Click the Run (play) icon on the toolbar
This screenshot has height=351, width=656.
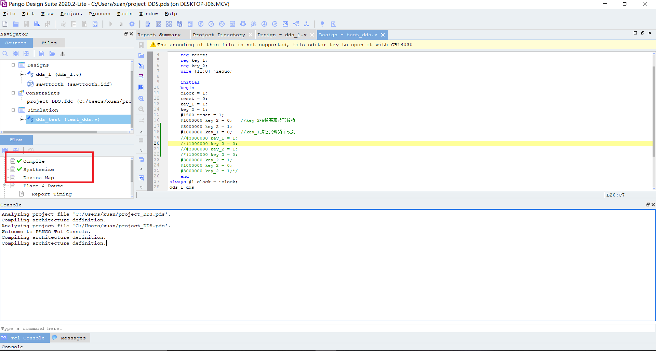[110, 24]
